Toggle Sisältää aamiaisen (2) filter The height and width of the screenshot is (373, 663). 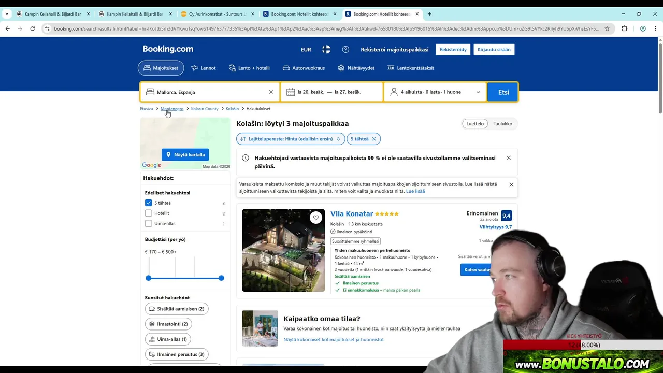(x=177, y=309)
